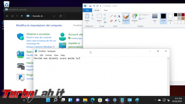Open the Help menu in Notepad

[x=63, y=55]
